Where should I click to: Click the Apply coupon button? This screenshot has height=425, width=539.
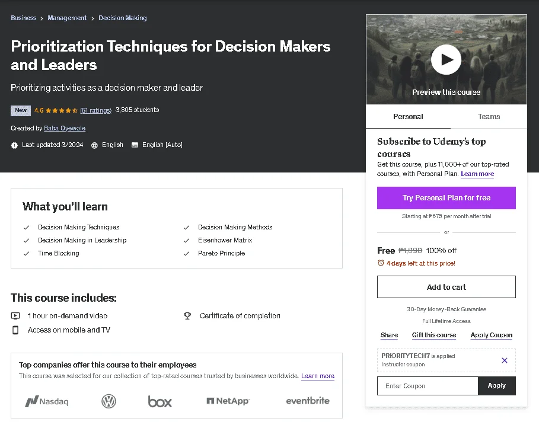[x=497, y=386]
